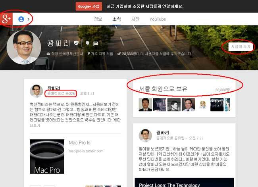Click the 28,888명 count in circle card
The height and width of the screenshot is (187, 258).
point(222,90)
